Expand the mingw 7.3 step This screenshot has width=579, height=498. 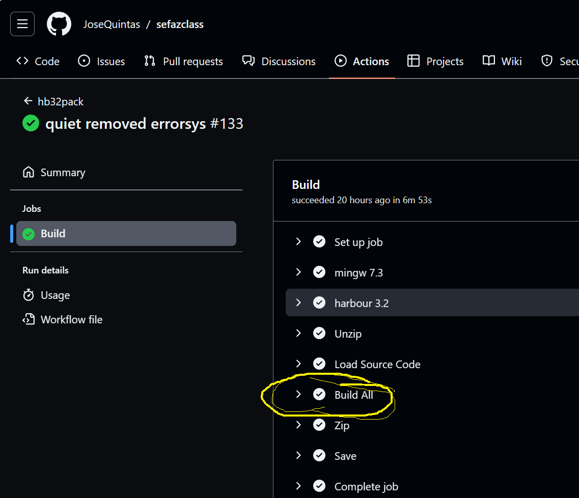[299, 272]
